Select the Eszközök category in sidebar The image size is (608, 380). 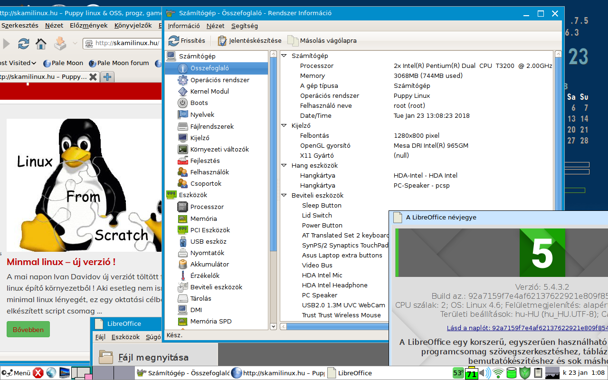193,195
